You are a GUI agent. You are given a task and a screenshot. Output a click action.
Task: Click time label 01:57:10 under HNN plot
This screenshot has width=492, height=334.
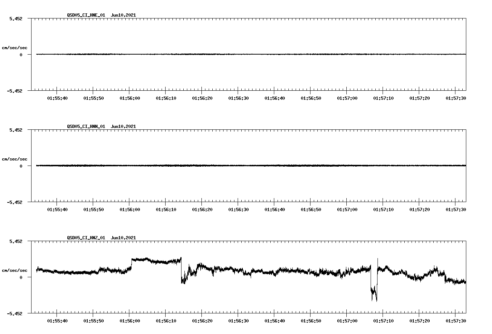(x=383, y=210)
